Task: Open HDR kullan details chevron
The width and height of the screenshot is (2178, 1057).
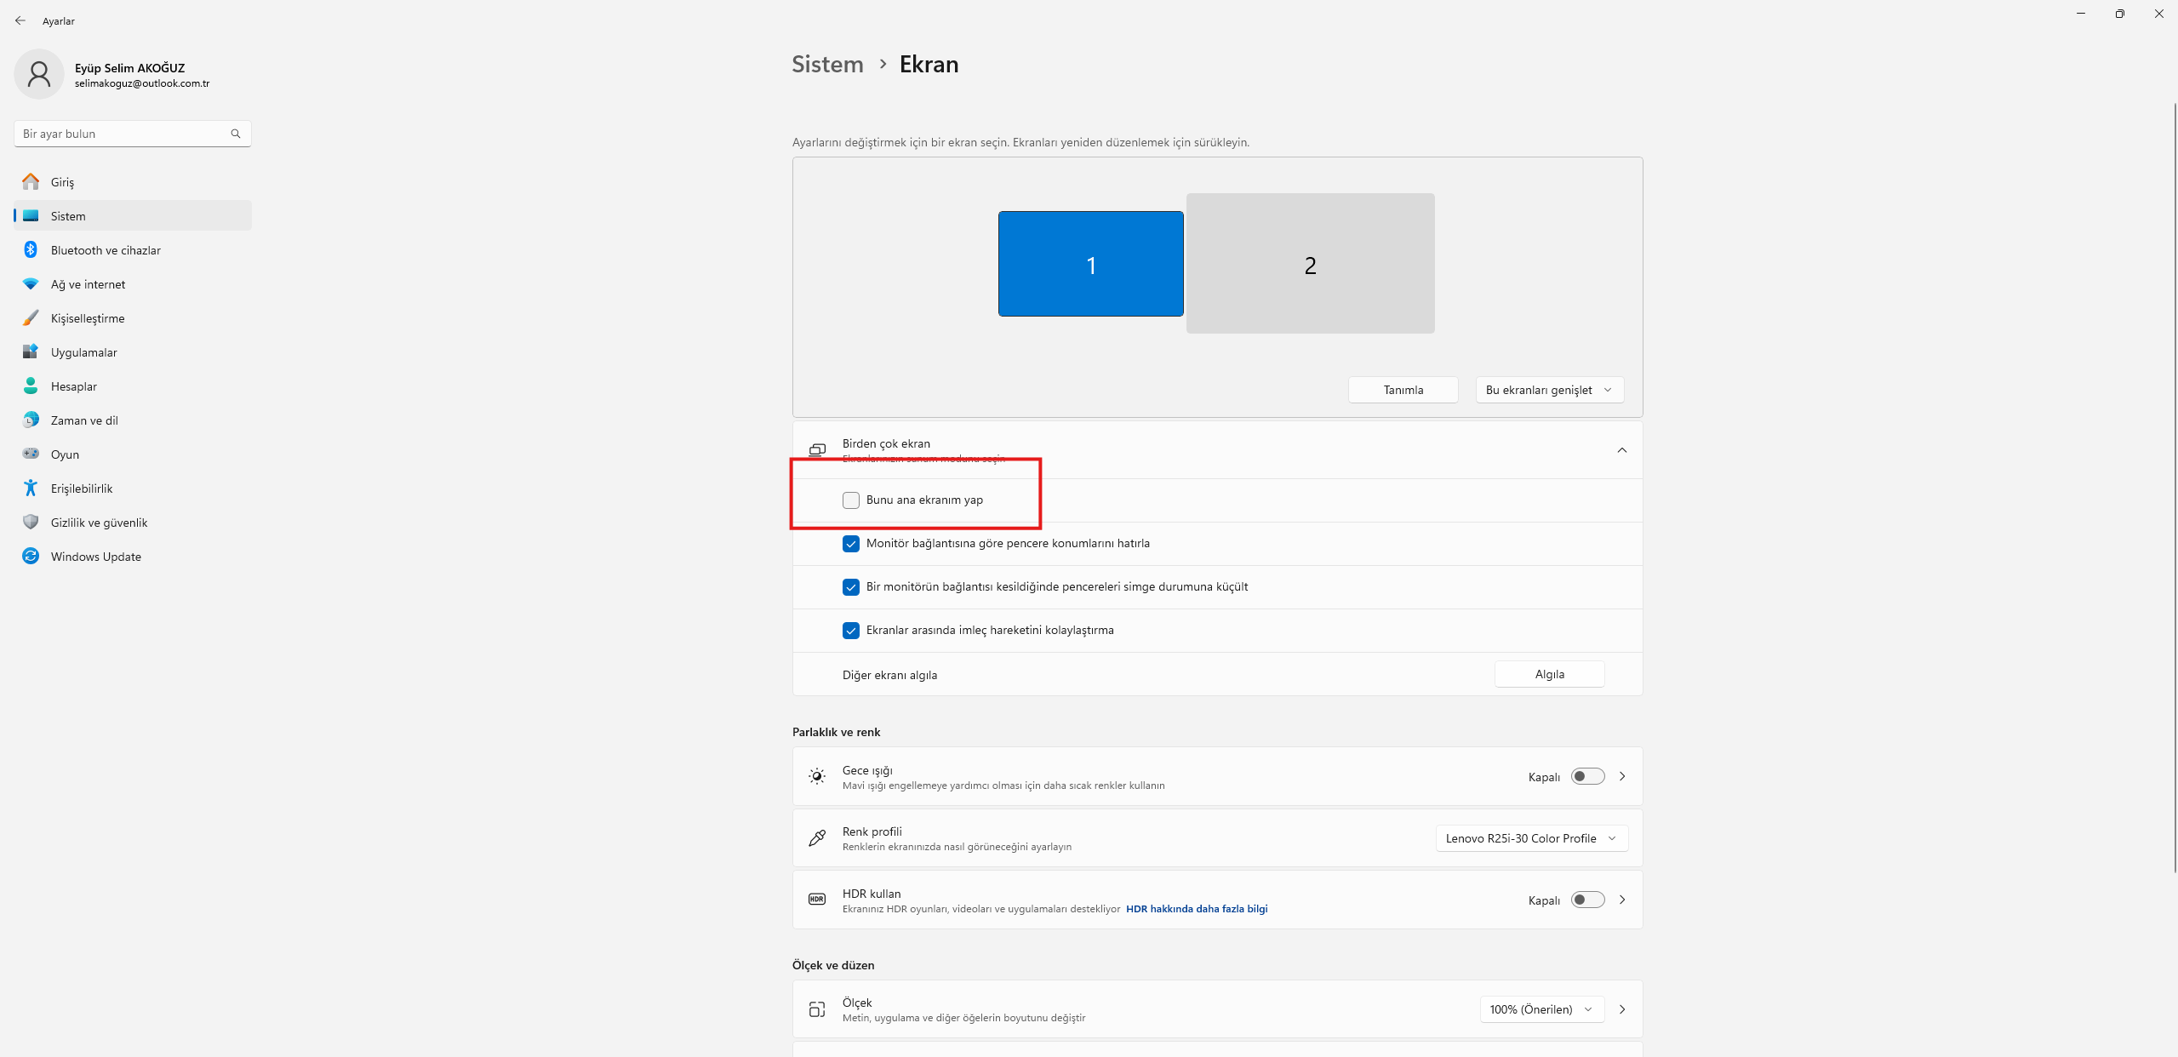Action: 1622,900
